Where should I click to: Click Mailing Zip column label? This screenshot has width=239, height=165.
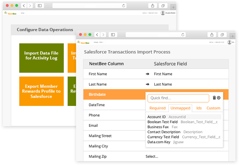pyautogui.click(x=98, y=156)
